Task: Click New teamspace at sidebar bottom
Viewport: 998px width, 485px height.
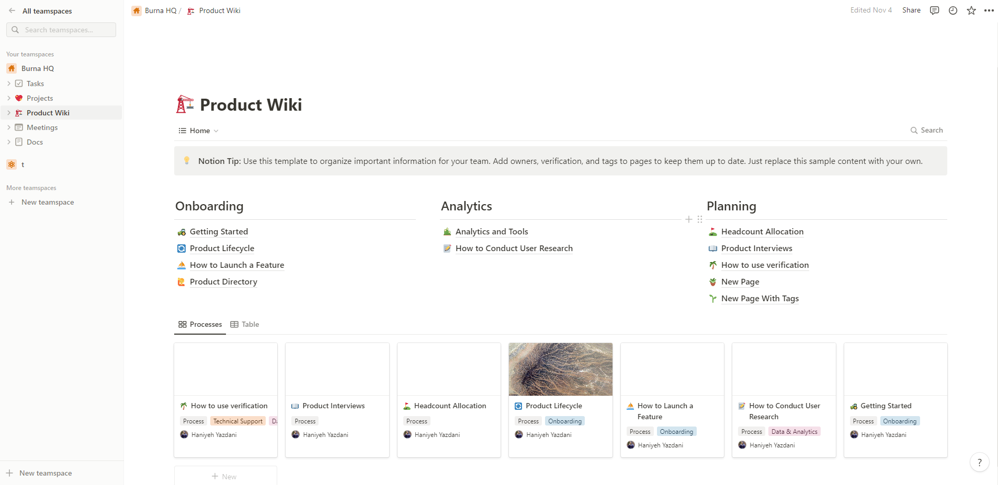Action: (46, 473)
